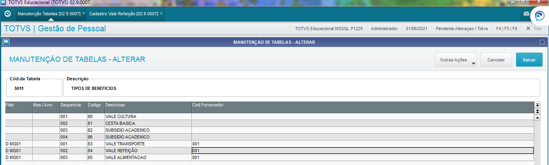Image resolution: width=549 pixels, height=165 pixels.
Task: Click the Mes / Ano column header
Action: point(46,107)
